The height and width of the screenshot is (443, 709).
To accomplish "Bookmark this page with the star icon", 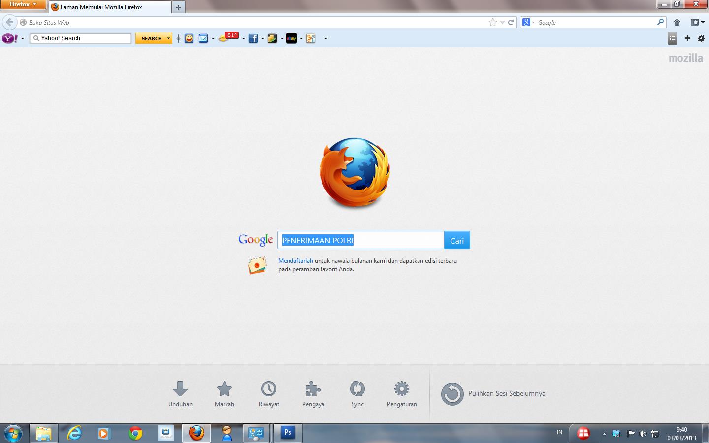I will 493,22.
